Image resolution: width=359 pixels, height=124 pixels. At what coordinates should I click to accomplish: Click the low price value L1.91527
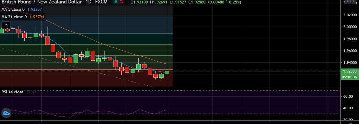(178, 2)
